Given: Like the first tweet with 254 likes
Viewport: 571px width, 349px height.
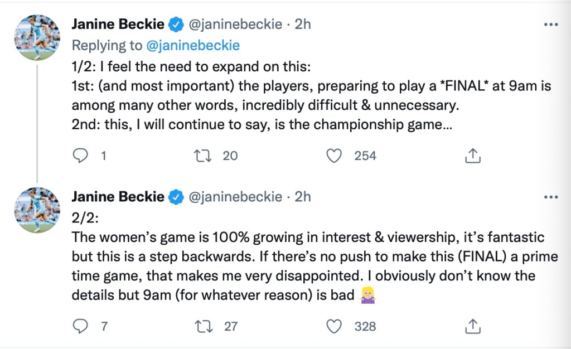Looking at the screenshot, I should click(x=334, y=156).
